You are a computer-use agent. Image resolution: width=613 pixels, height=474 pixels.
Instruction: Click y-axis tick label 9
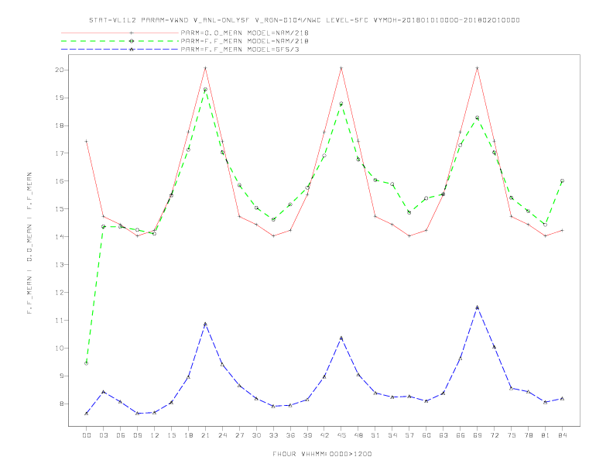point(62,376)
